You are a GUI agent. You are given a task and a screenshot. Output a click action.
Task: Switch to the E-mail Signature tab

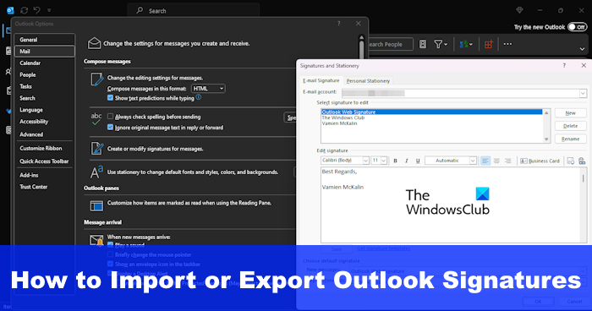(x=321, y=80)
